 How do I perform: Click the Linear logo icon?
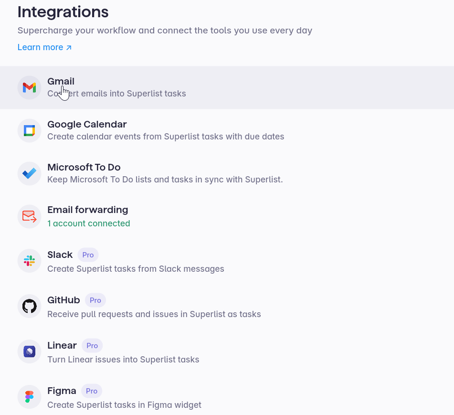pos(30,352)
